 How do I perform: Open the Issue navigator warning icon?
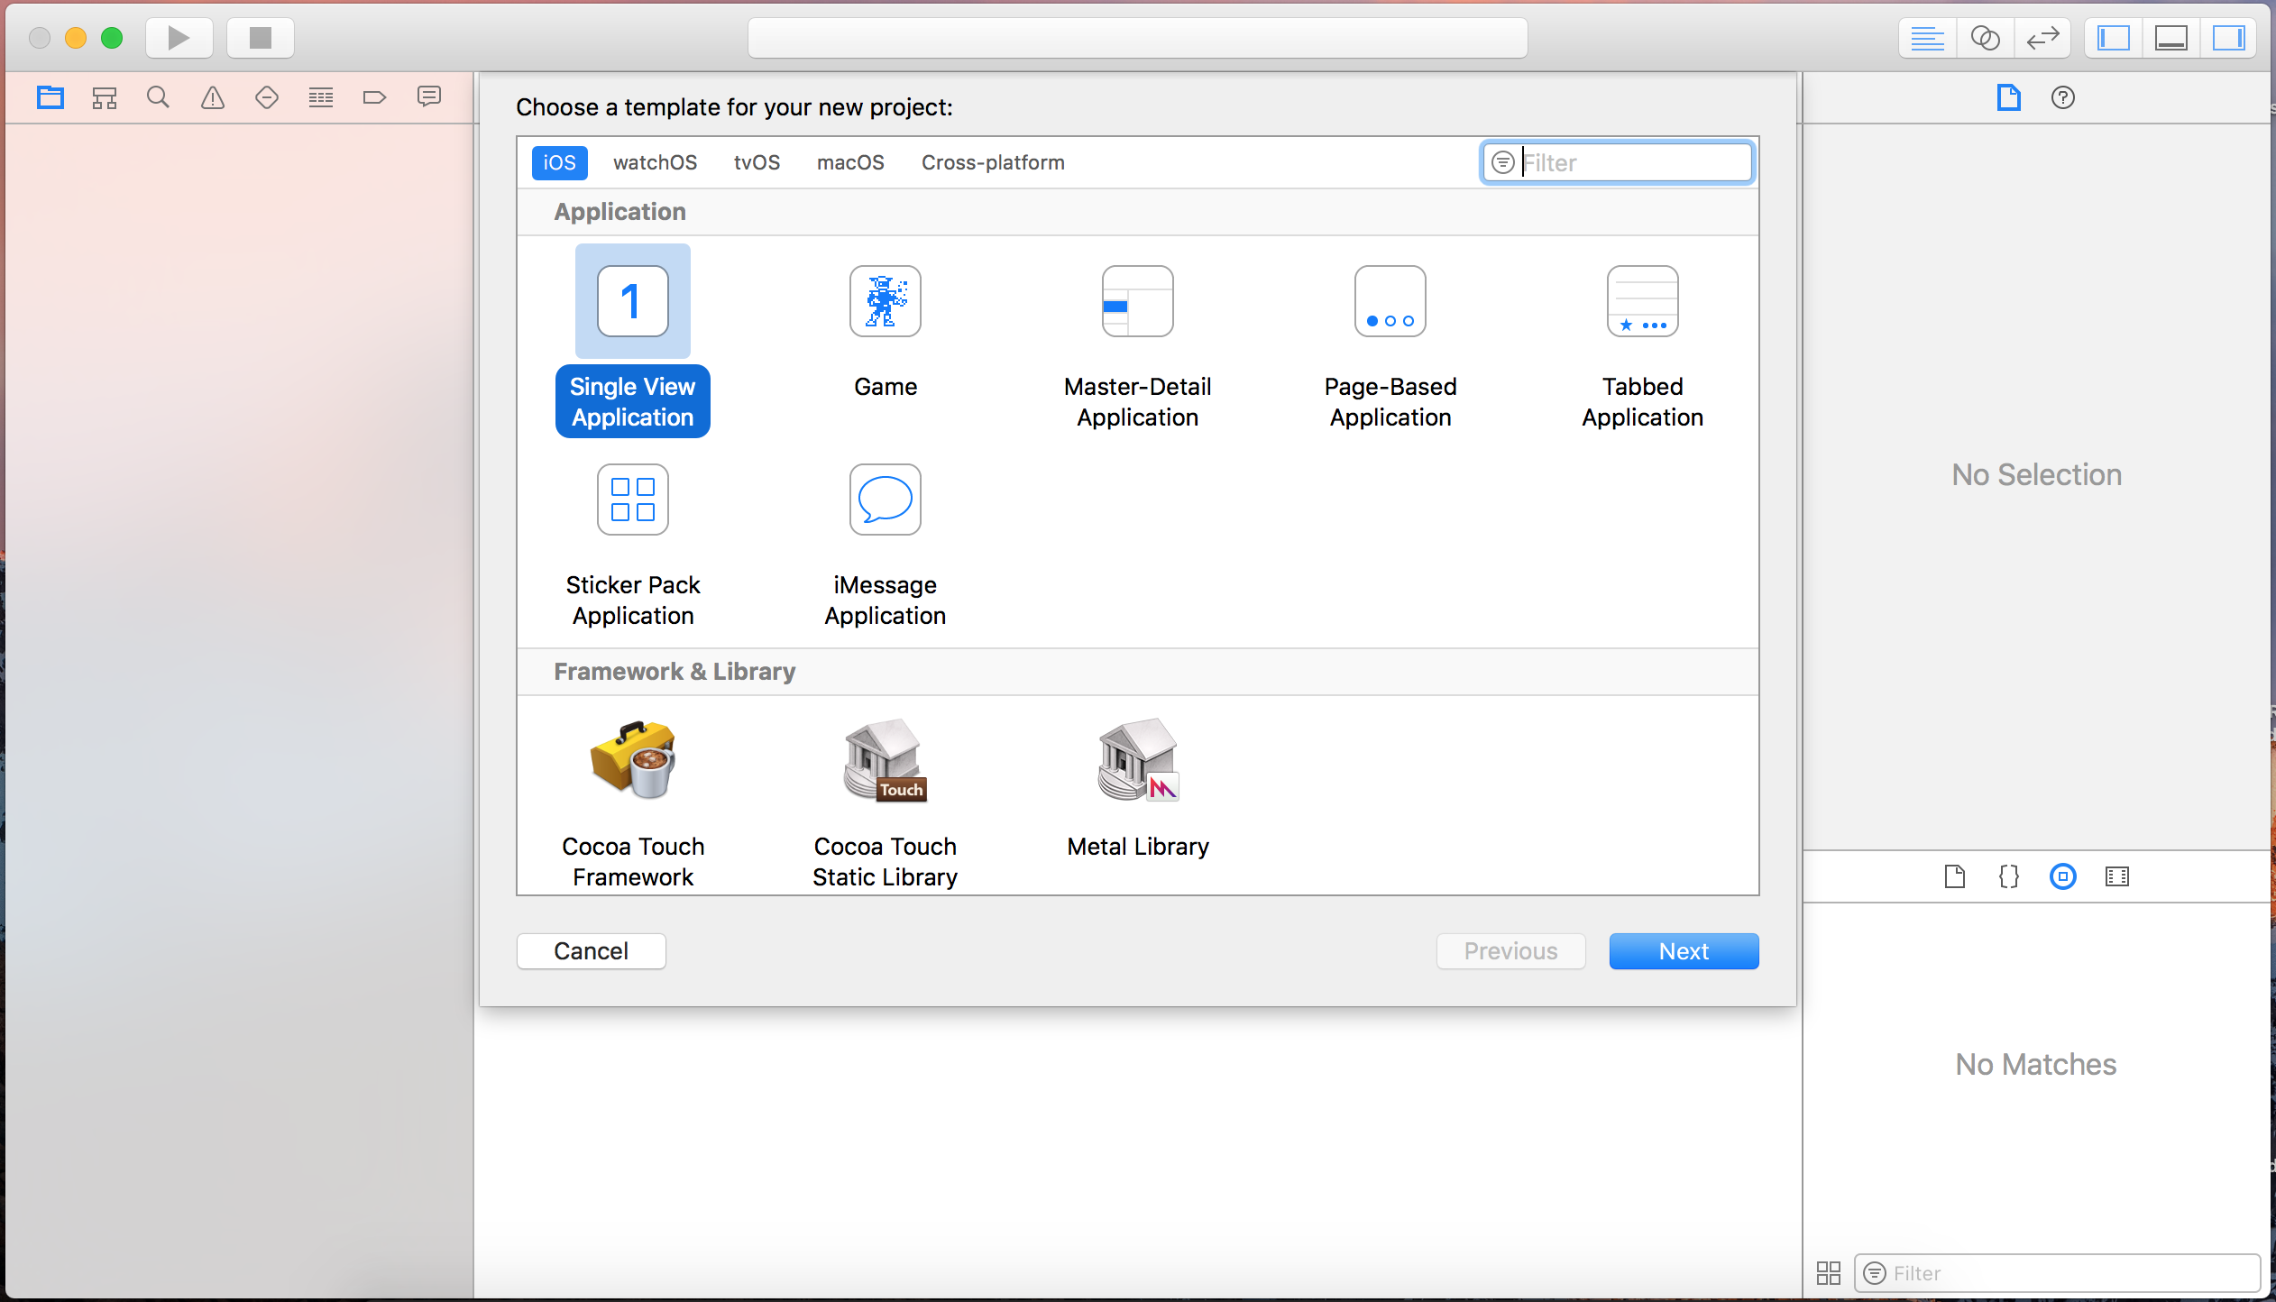click(213, 97)
